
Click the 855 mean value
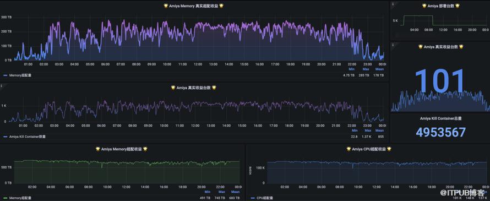[380, 137]
